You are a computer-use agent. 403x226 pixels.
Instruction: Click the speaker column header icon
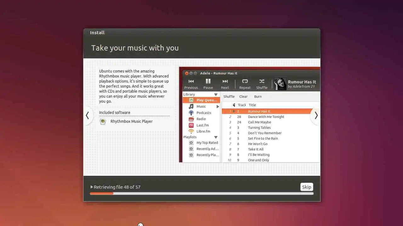[234, 105]
